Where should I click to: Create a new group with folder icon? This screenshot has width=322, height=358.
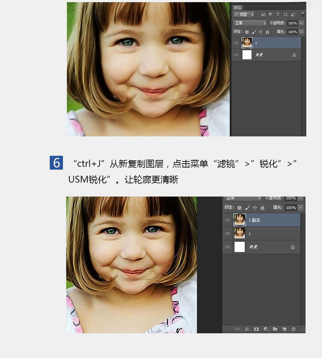(275, 329)
